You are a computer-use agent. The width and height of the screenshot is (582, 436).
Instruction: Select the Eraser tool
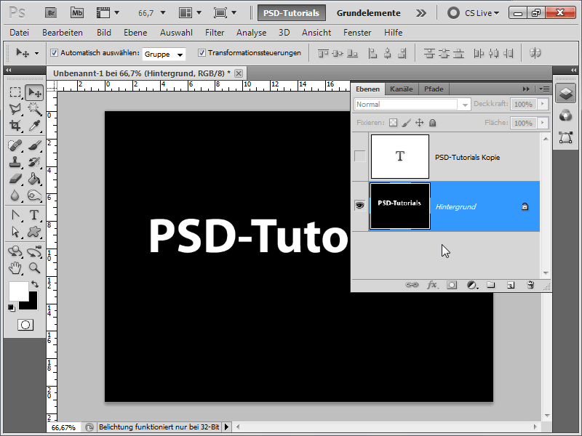pos(15,179)
